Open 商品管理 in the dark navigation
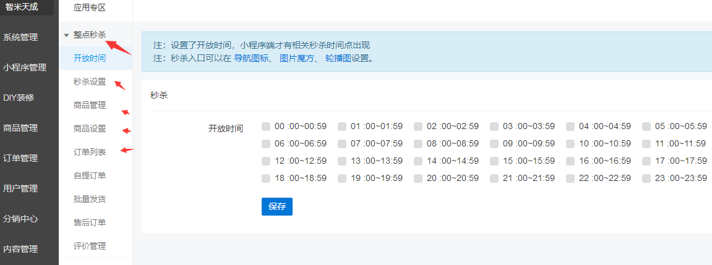The height and width of the screenshot is (265, 712). coord(20,128)
